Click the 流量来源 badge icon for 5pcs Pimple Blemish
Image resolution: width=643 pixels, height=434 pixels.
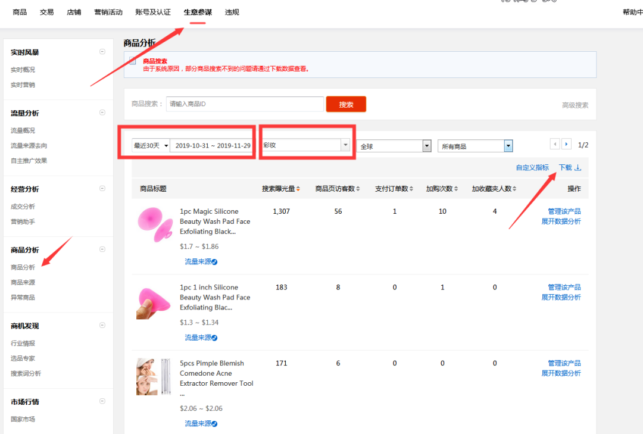[214, 424]
